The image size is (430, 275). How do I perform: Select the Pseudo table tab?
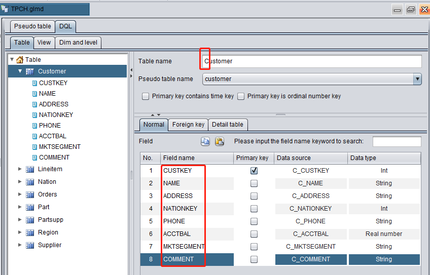pyautogui.click(x=32, y=26)
